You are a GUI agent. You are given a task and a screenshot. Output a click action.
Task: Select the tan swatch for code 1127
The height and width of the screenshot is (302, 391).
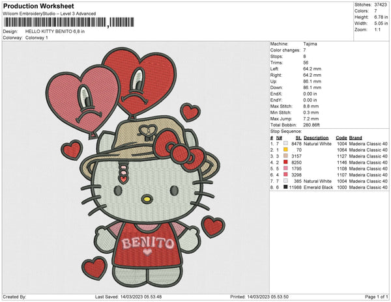click(x=285, y=156)
